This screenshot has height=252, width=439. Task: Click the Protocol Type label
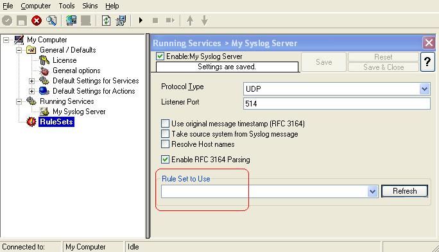[x=182, y=87]
